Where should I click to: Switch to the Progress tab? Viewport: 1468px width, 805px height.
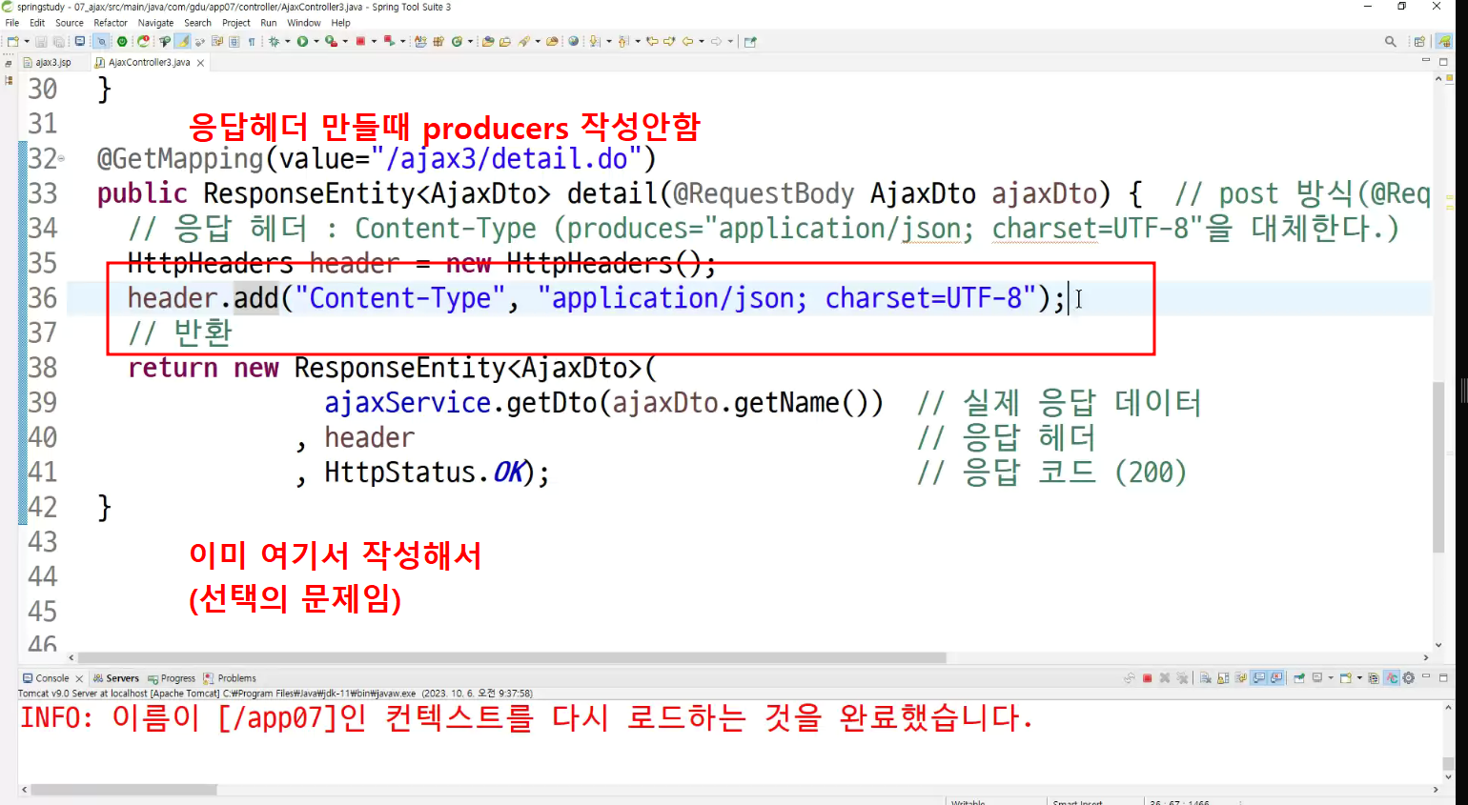pyautogui.click(x=172, y=678)
